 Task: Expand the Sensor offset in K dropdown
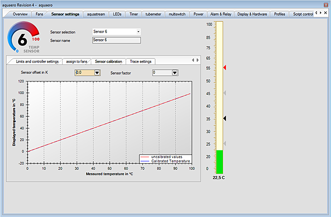point(97,72)
